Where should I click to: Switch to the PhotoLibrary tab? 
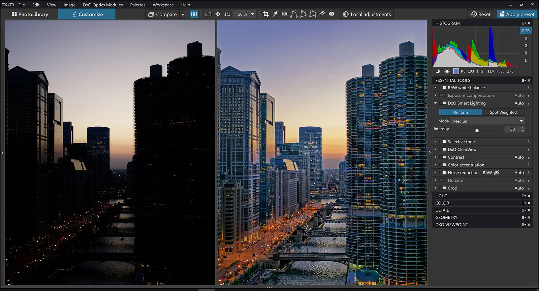30,14
